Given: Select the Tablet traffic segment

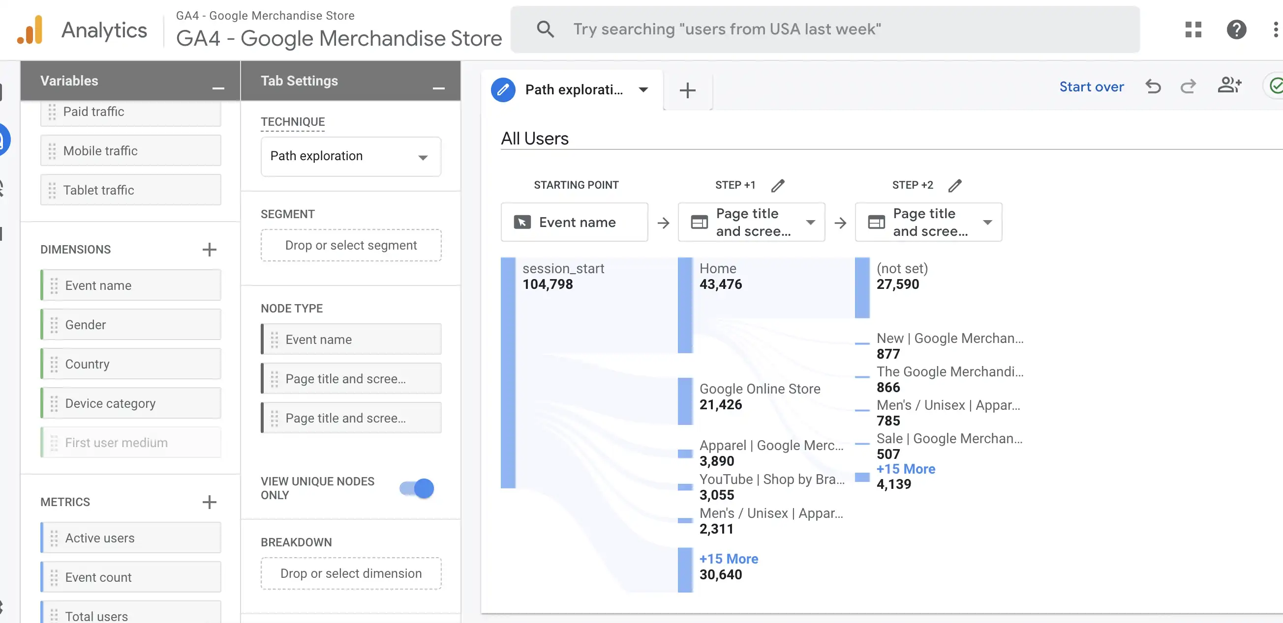Looking at the screenshot, I should pos(130,190).
